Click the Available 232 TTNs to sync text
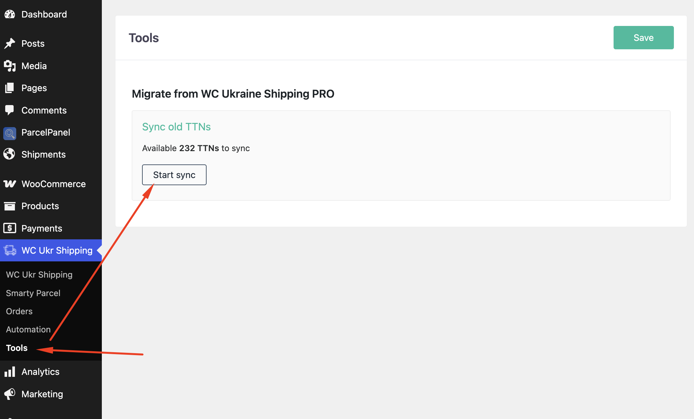This screenshot has width=694, height=419. 196,148
